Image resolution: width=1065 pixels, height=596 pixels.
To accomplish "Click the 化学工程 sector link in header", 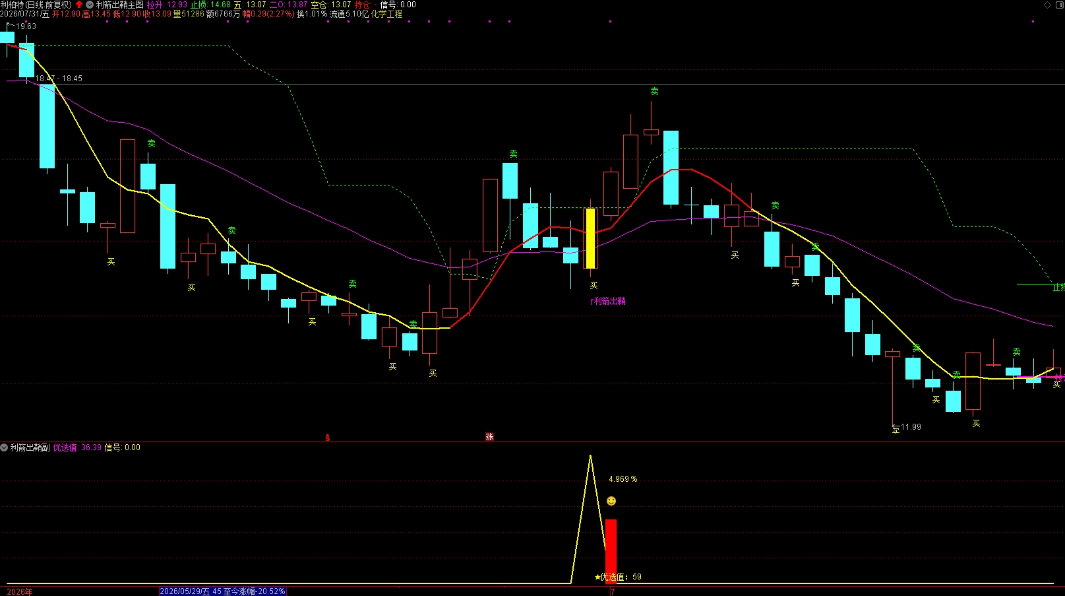I will [x=386, y=14].
